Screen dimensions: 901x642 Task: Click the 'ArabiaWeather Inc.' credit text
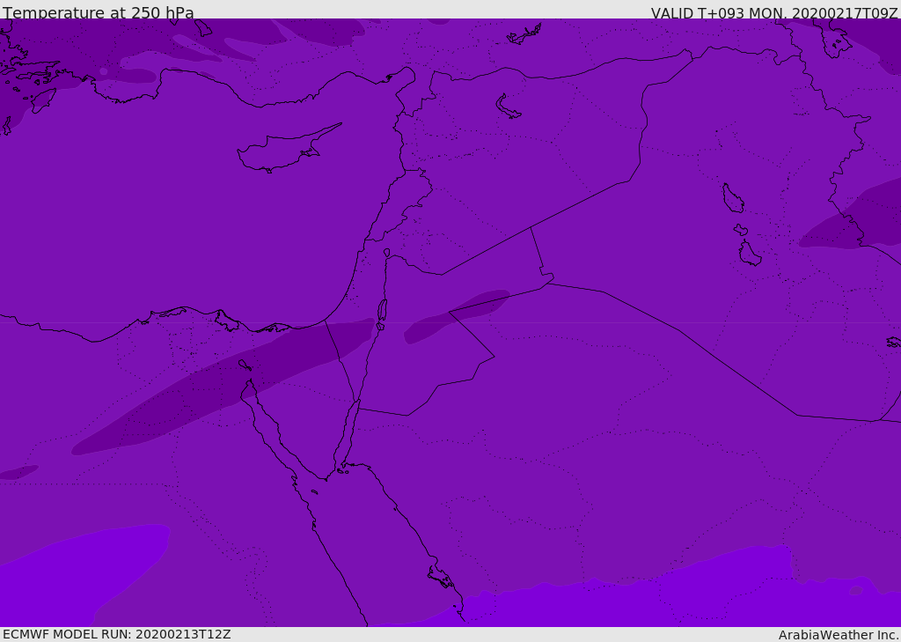[x=839, y=635]
